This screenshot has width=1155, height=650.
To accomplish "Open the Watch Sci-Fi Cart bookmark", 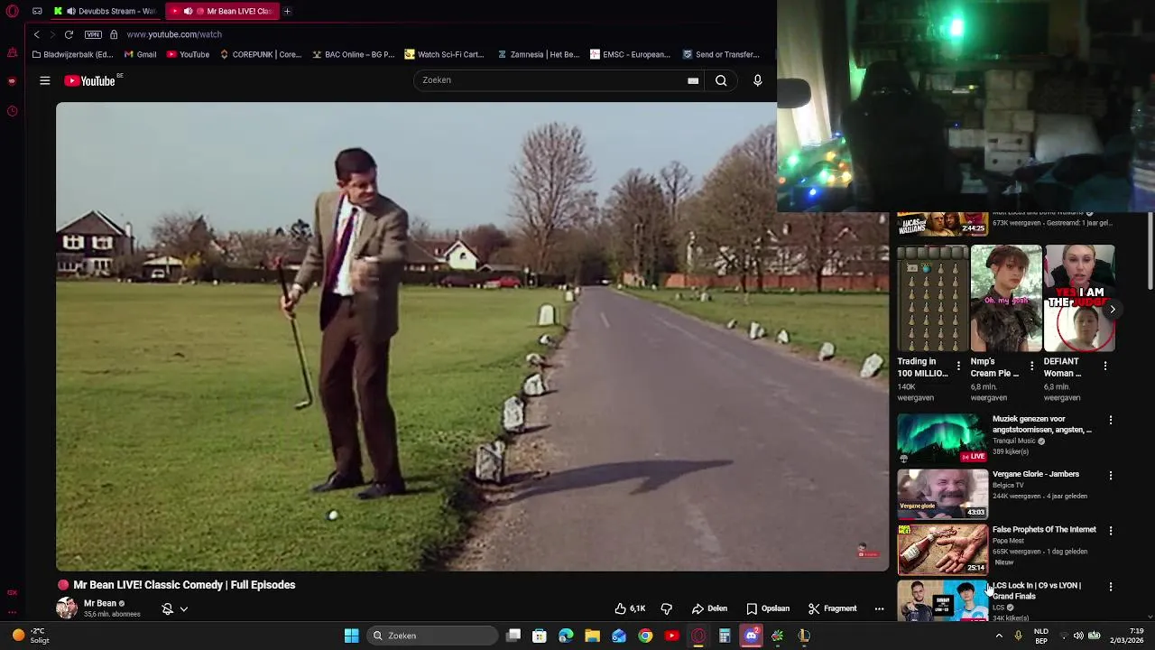I will (x=445, y=54).
